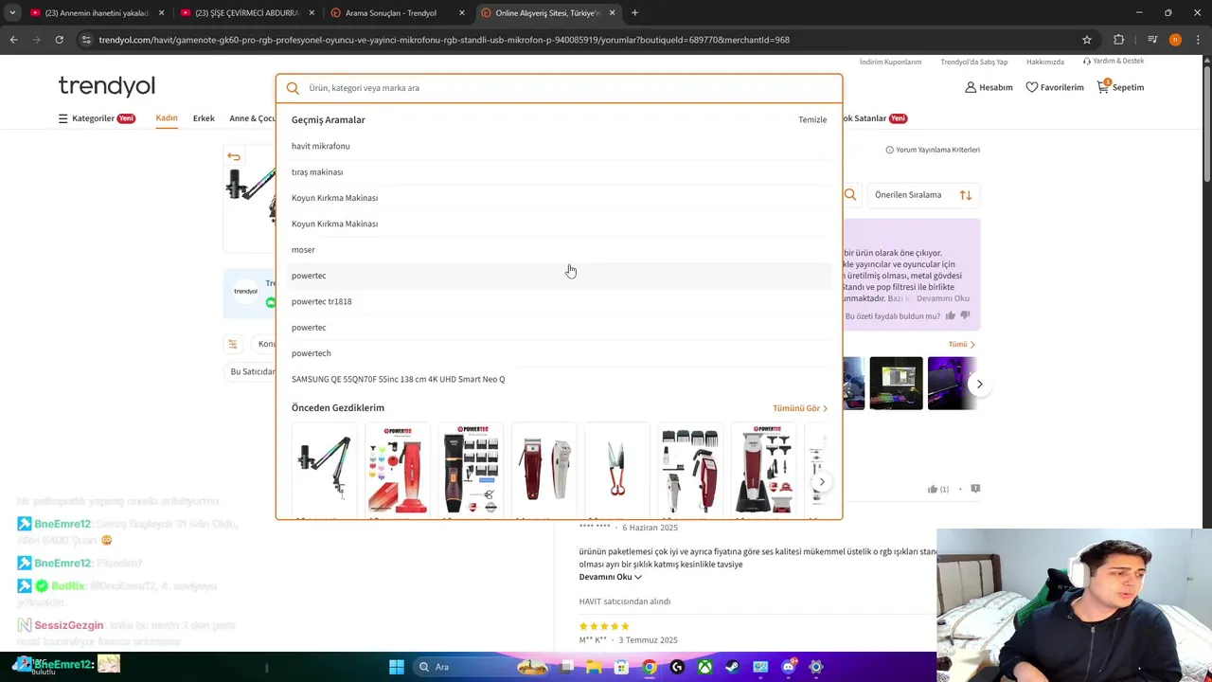This screenshot has height=682, width=1212.
Task: Show next recently viewed products with arrow
Action: click(822, 482)
